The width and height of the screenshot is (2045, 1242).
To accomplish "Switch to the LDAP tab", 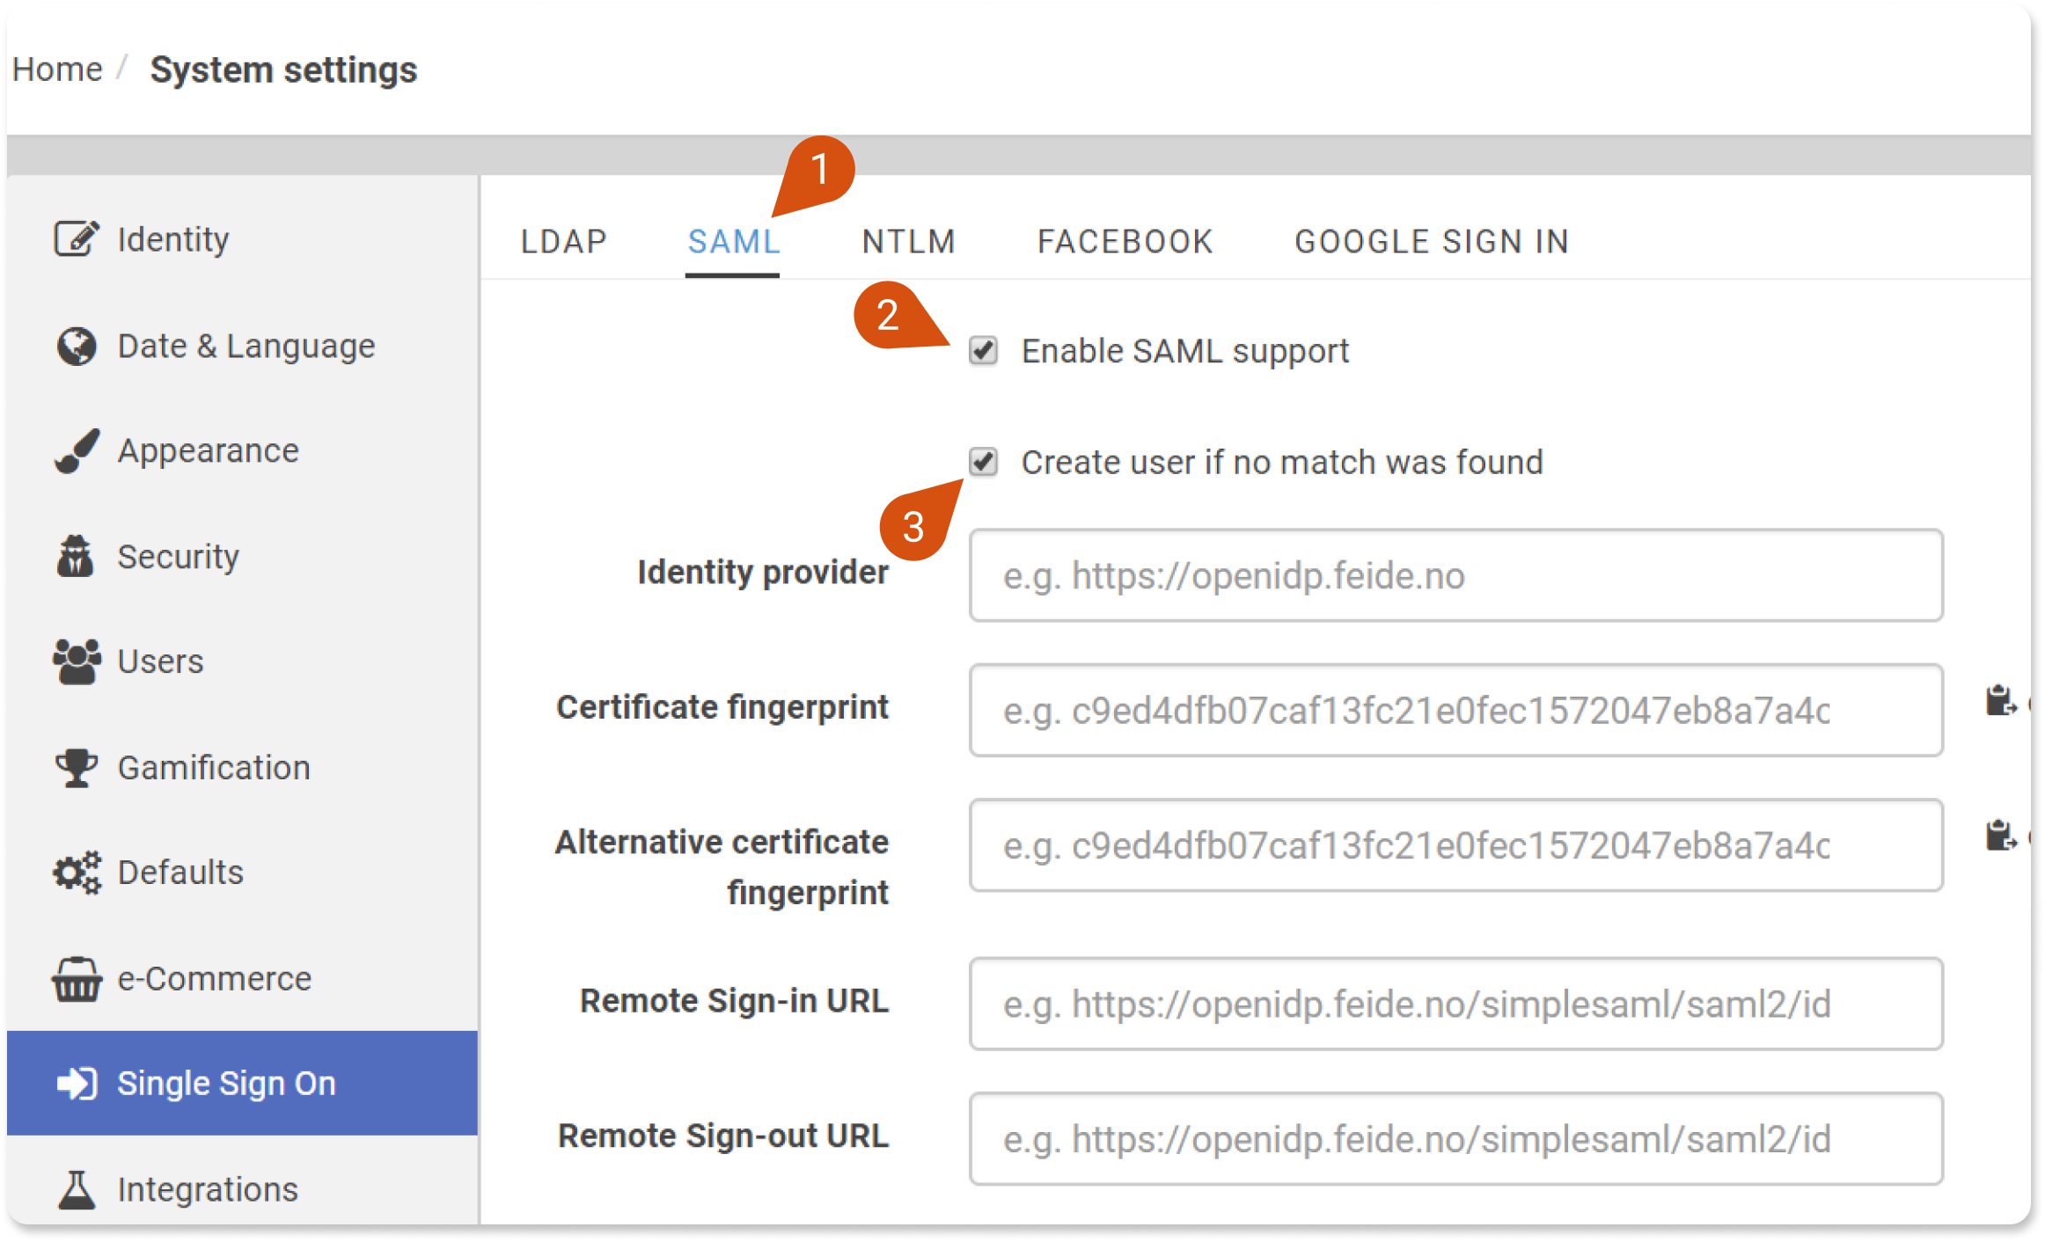I will point(564,241).
